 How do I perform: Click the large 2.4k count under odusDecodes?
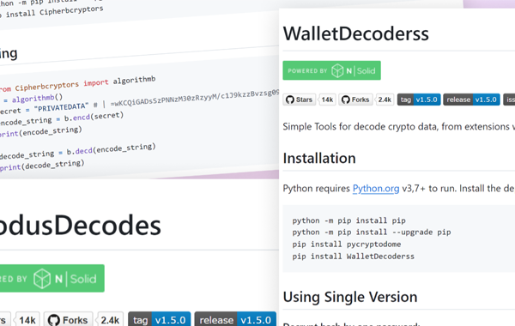coord(110,320)
